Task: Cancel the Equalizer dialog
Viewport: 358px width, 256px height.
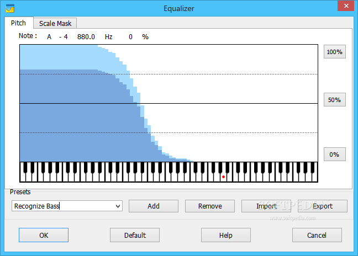Action: (x=317, y=235)
